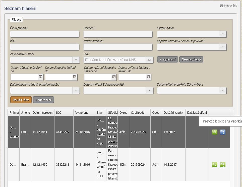Open the Stav field selector icon
242x187 pixels.
click(x=149, y=60)
